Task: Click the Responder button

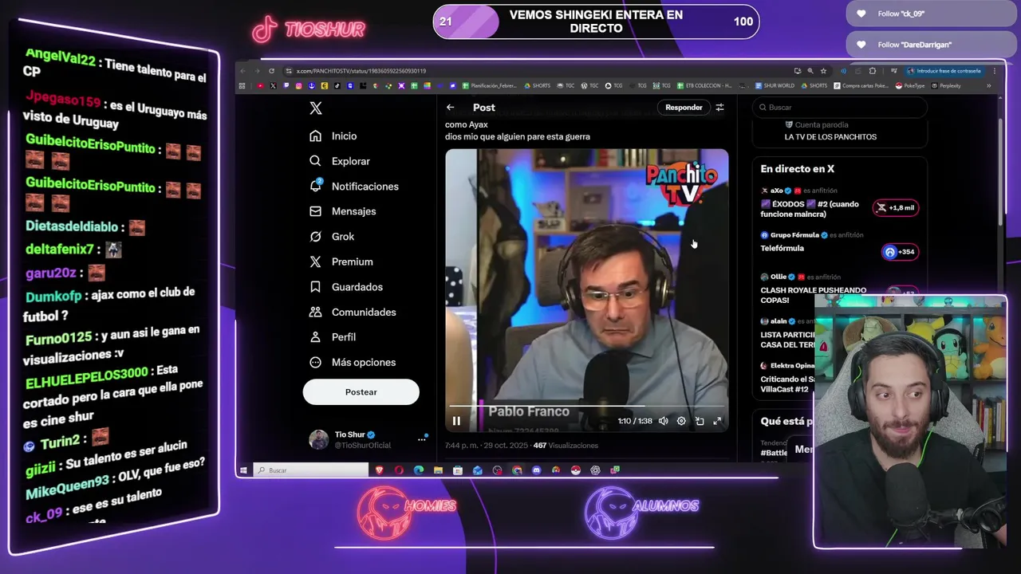Action: click(684, 108)
